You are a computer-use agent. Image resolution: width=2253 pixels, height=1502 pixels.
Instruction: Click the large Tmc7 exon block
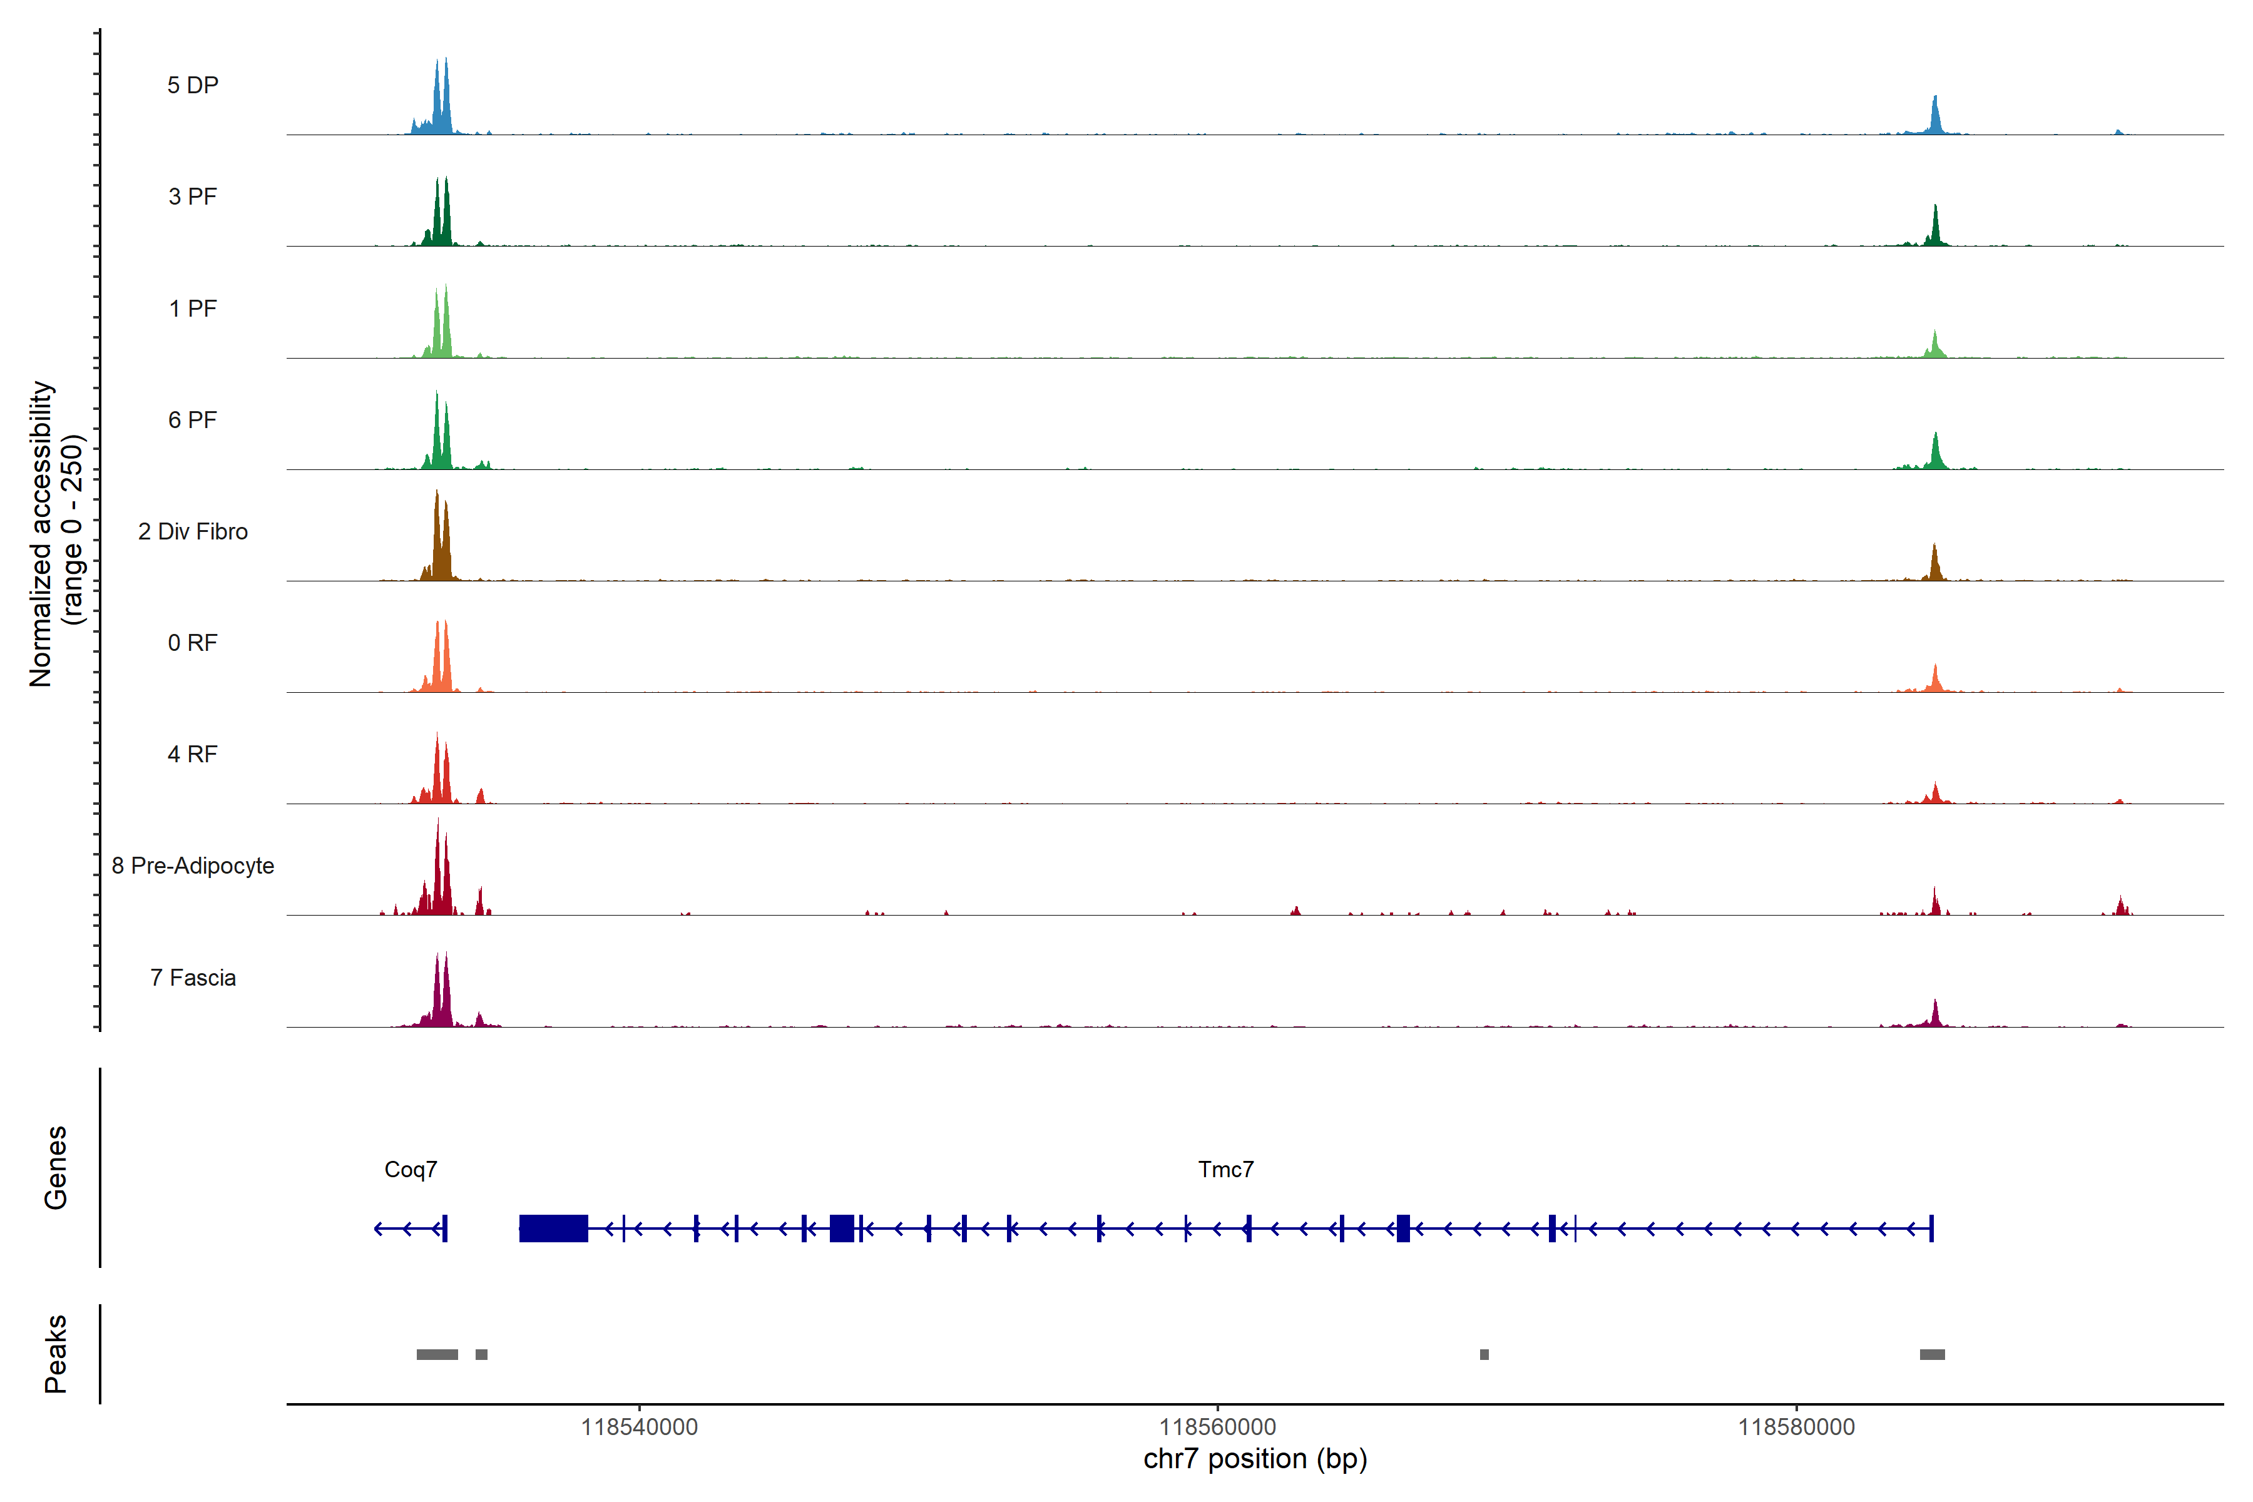pos(553,1228)
